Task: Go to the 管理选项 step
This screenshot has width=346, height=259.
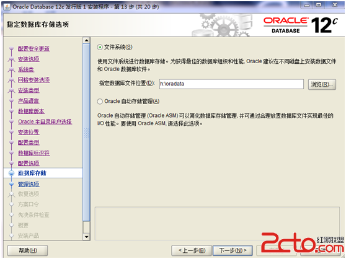Action: 29,184
